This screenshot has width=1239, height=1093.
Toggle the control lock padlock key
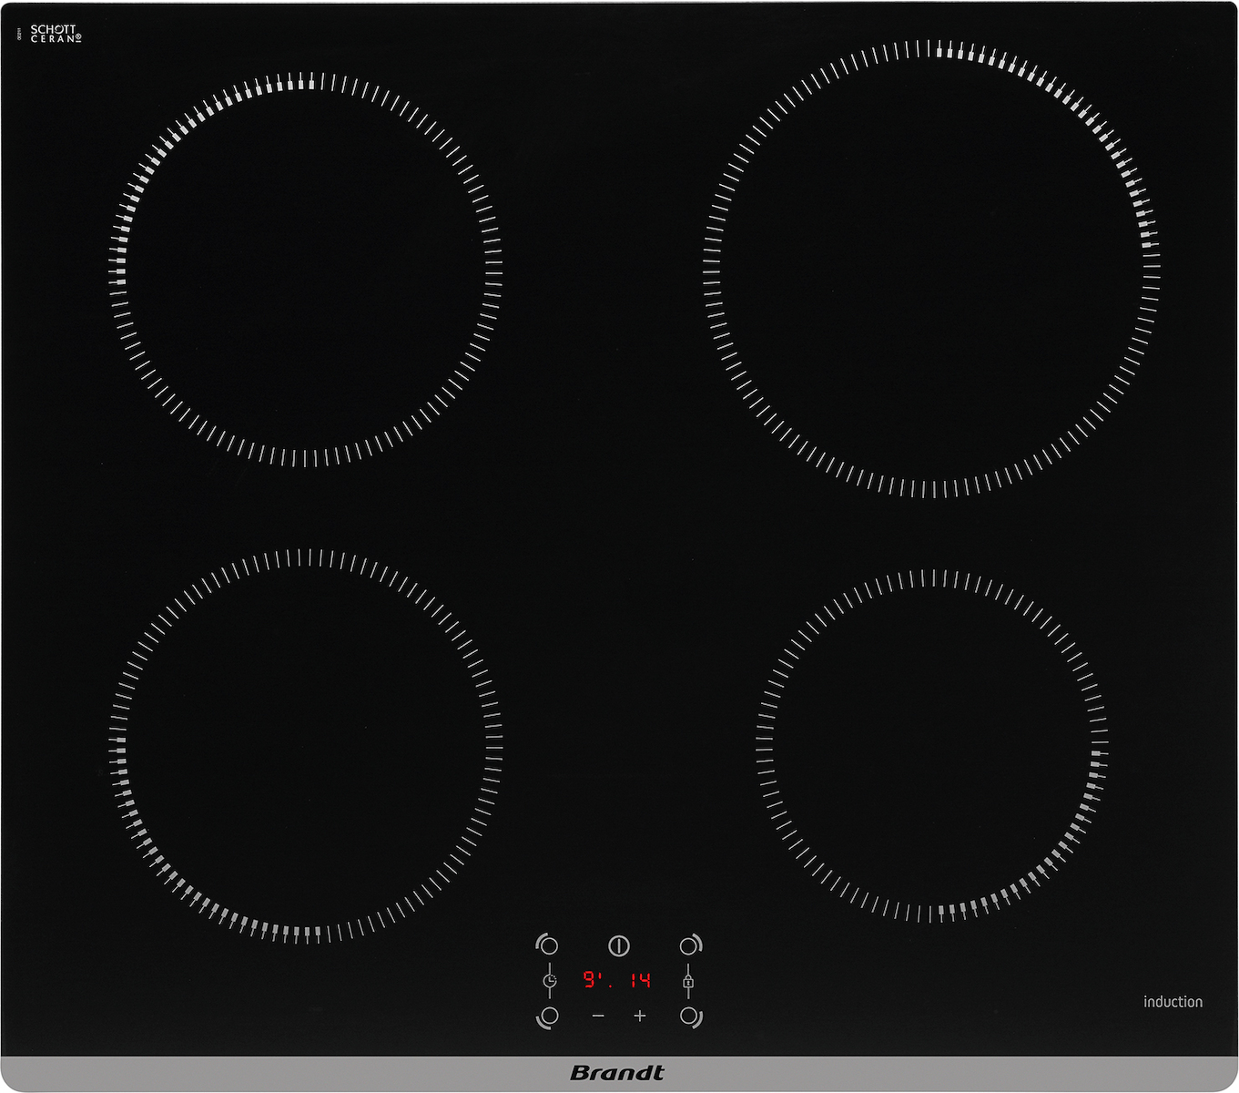(x=688, y=982)
